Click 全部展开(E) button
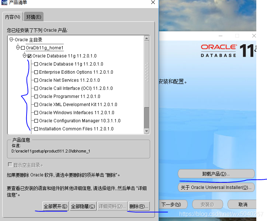The image size is (267, 221). click(x=56, y=206)
